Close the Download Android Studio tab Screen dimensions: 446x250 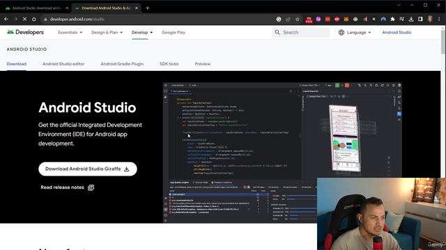[137, 8]
